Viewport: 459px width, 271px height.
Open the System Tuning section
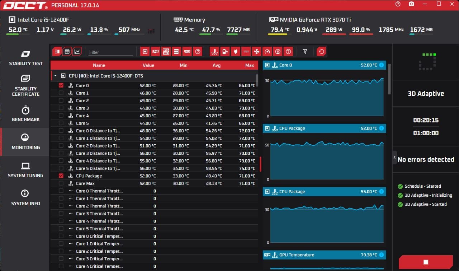(x=25, y=170)
